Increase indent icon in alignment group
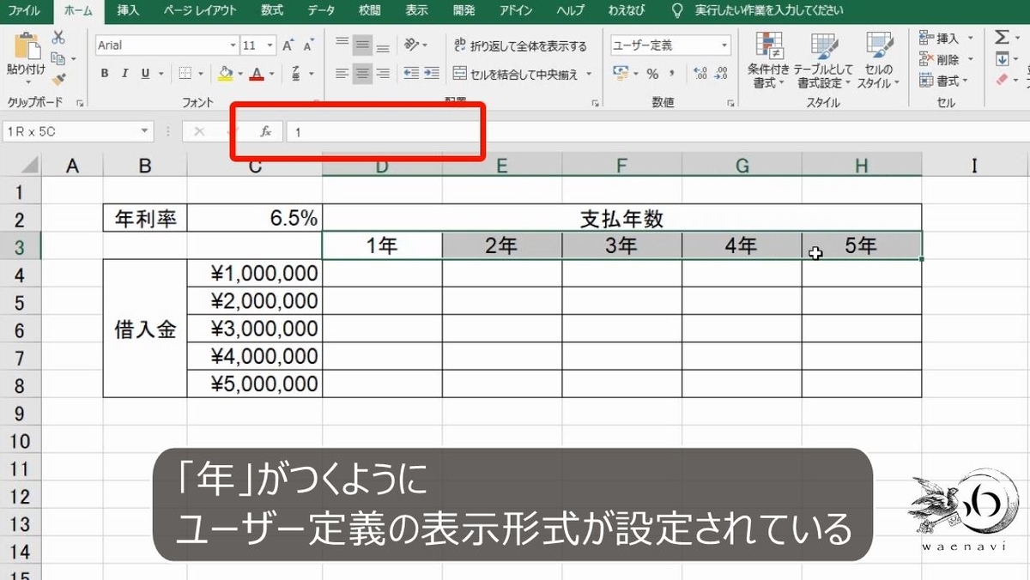Image resolution: width=1030 pixels, height=580 pixels. (x=431, y=74)
